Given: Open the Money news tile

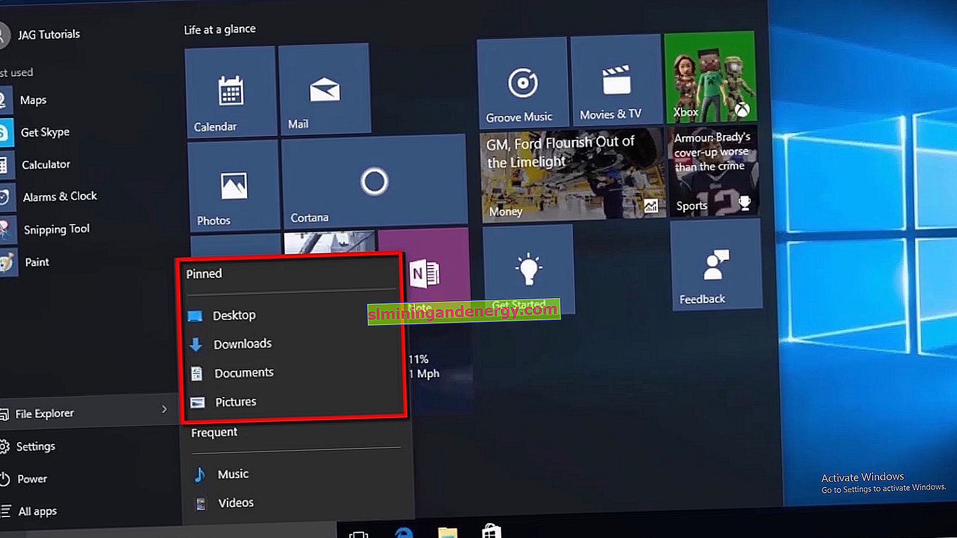Looking at the screenshot, I should 573,175.
